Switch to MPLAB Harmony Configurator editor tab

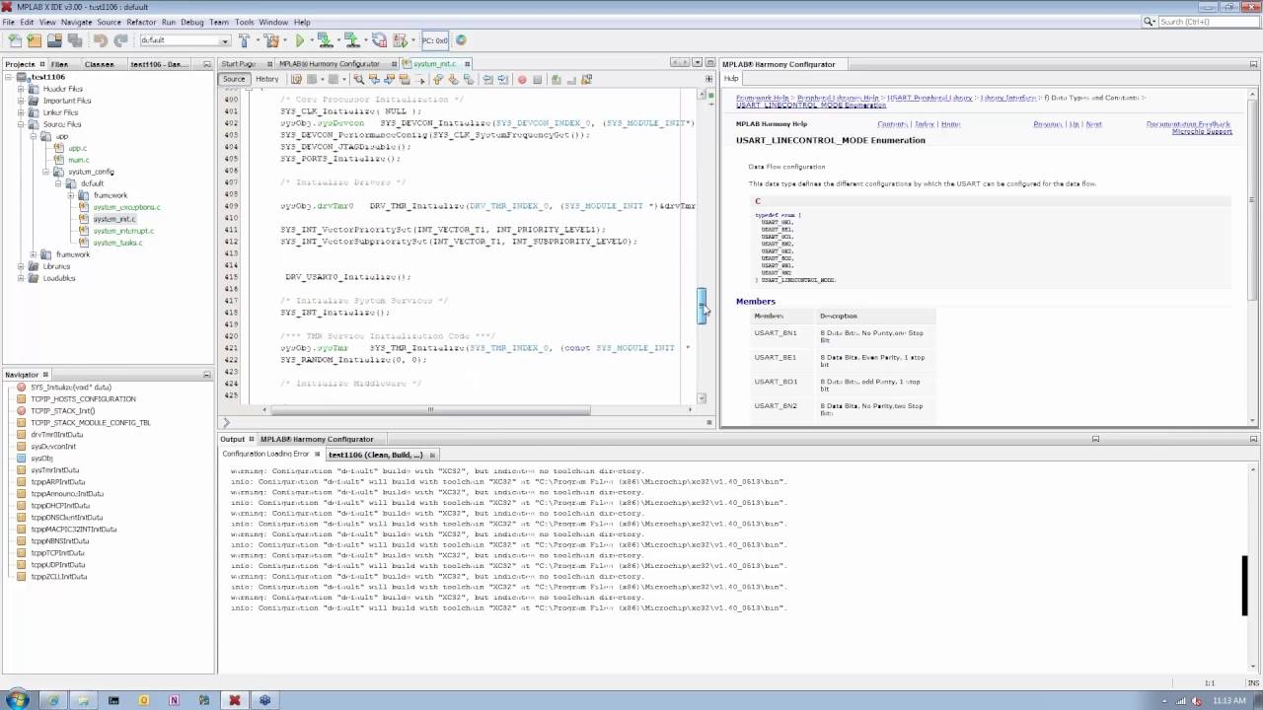click(330, 64)
